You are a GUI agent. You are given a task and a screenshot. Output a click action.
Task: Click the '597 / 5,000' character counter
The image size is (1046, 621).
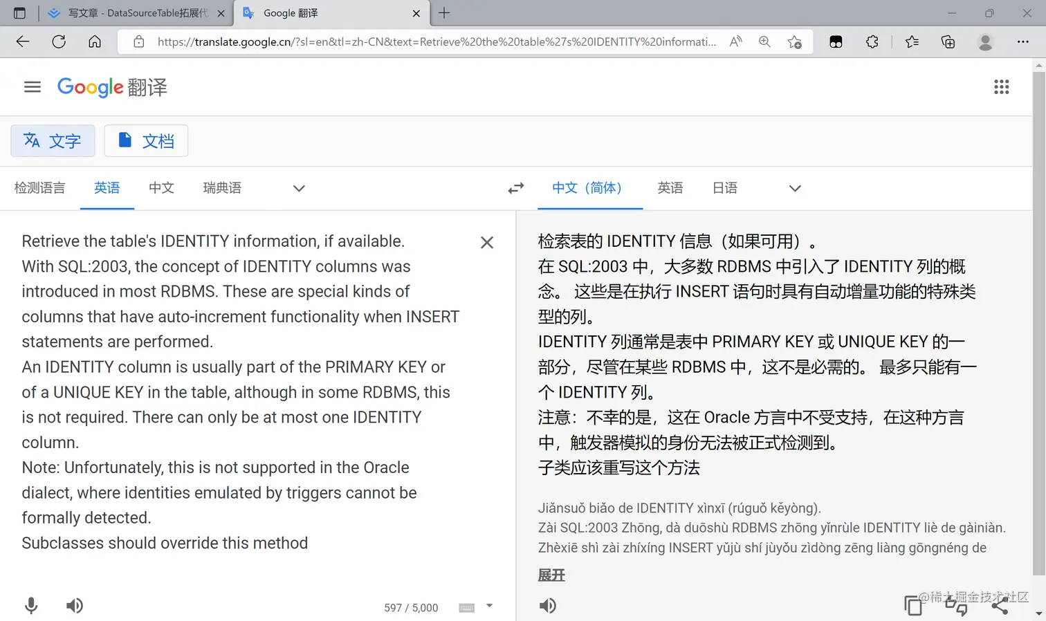[x=411, y=608]
